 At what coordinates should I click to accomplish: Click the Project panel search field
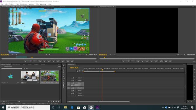(x=11, y=69)
